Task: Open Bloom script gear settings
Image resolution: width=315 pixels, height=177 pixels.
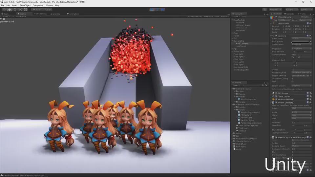Action: pyautogui.click(x=310, y=103)
